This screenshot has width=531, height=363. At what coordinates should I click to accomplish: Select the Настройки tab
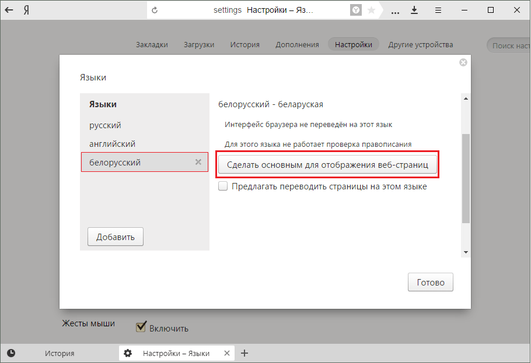click(353, 45)
